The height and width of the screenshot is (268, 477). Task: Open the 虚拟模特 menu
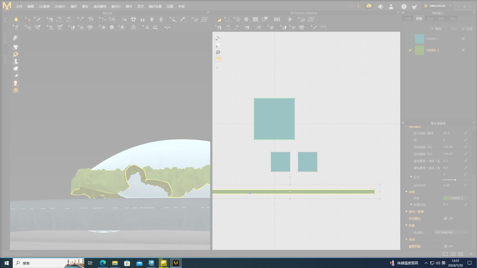point(100,7)
